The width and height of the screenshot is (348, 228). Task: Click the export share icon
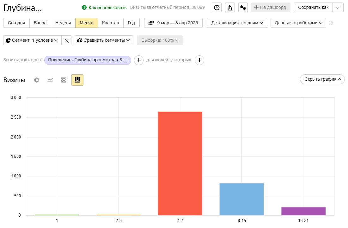230,8
